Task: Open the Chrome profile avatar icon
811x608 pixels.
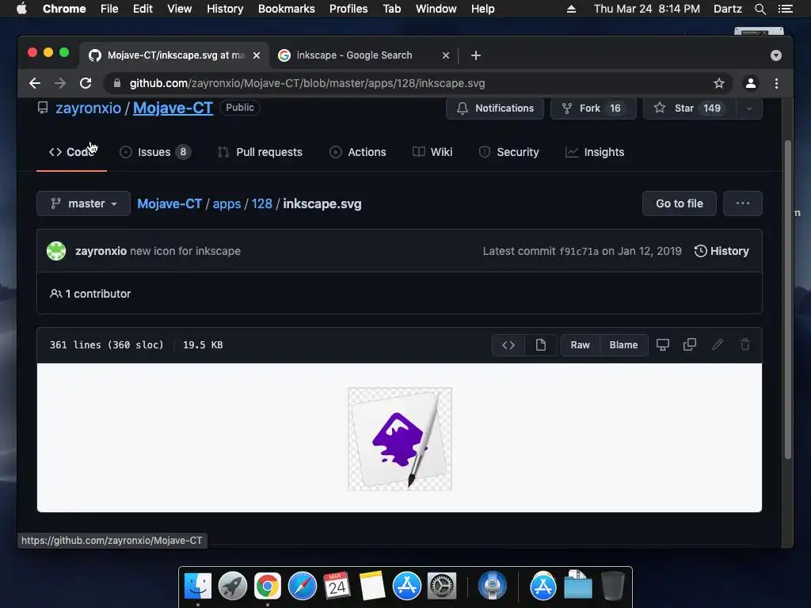Action: 751,83
